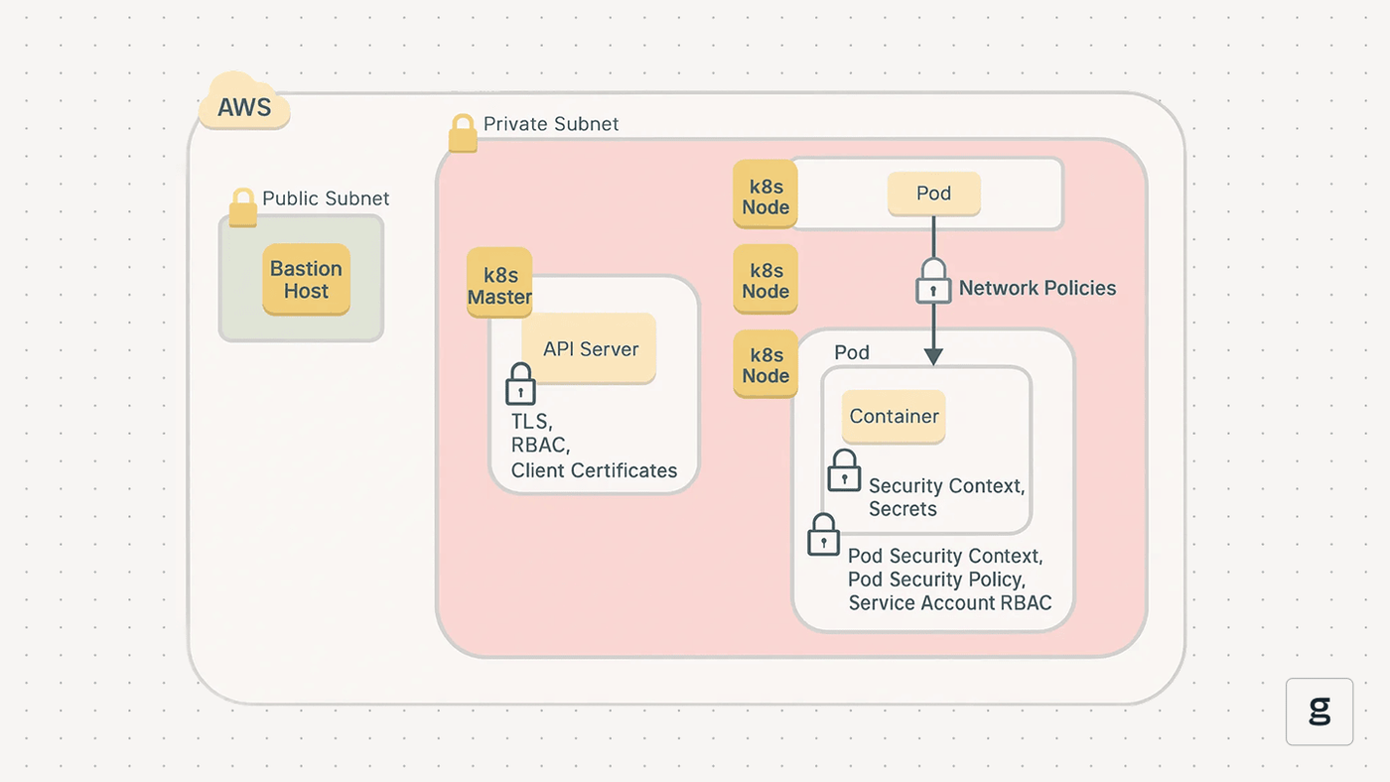The width and height of the screenshot is (1390, 782).
Task: Click the Pod box connected to Network Policies
Action: pos(933,195)
